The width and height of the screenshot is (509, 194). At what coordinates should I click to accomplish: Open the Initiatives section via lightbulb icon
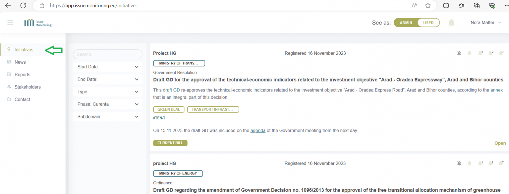[9, 49]
